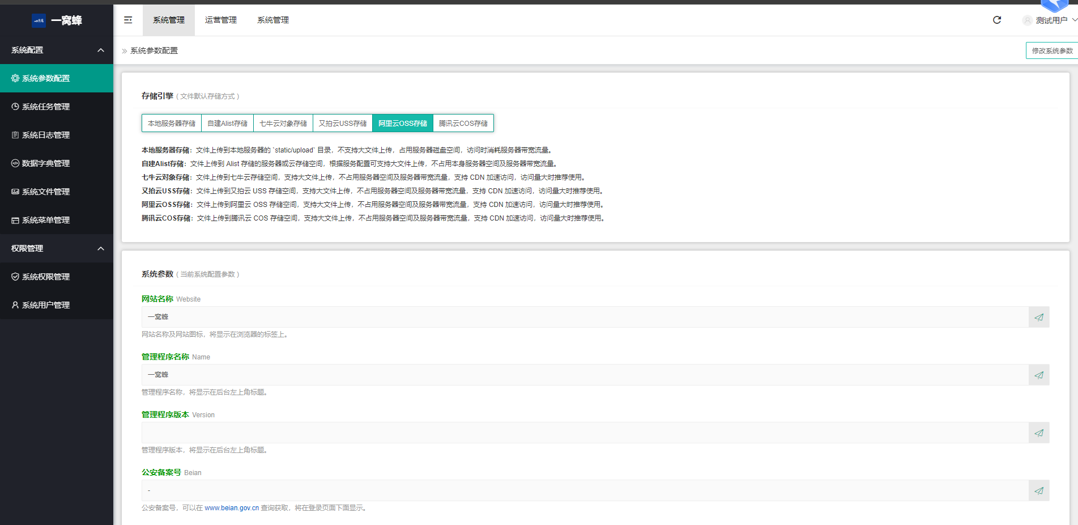Click the 一窝蜂 logo image

click(x=39, y=20)
